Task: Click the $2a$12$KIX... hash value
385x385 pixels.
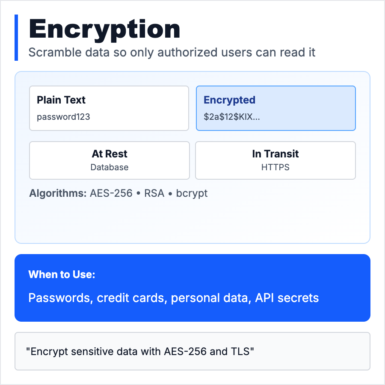Action: (231, 116)
